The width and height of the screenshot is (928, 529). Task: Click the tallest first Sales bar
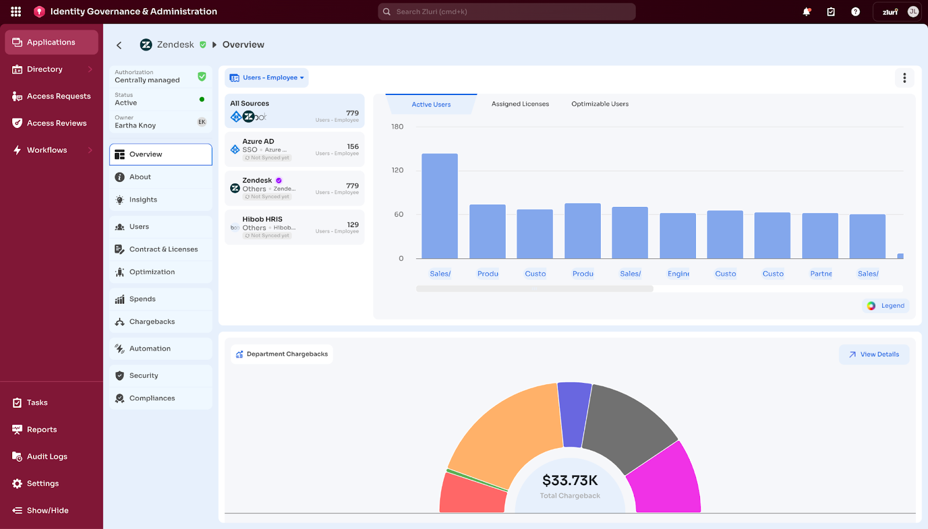(440, 206)
